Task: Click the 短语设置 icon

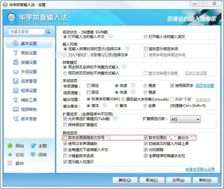Action: pos(16,90)
